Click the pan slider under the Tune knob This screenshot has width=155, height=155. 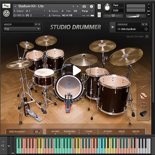pyautogui.click(x=113, y=16)
